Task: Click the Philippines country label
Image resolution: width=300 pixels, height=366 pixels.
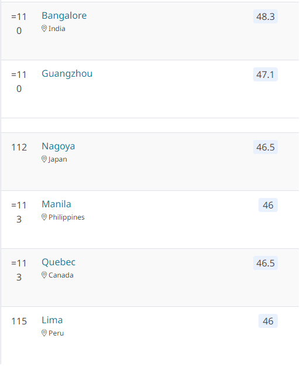Action: (x=67, y=217)
